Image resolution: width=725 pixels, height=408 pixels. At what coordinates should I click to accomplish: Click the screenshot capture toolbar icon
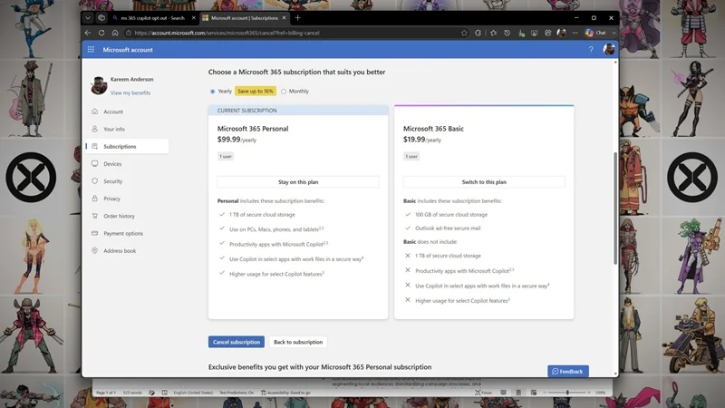534,33
